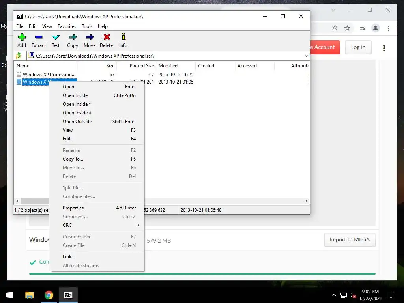The image size is (404, 303).
Task: Select Edit F4 in context menu
Action: pos(97,138)
